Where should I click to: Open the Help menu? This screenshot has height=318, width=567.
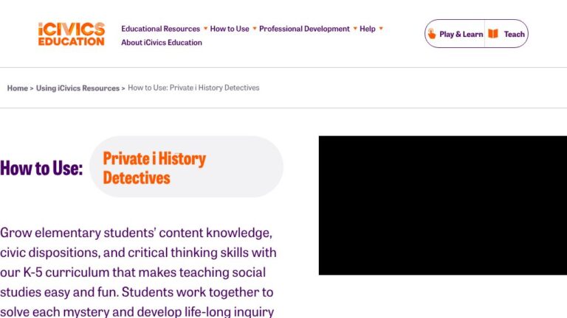(x=368, y=29)
